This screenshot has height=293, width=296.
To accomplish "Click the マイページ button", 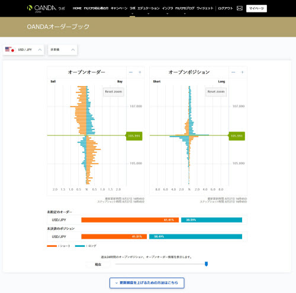I will tap(256, 8).
